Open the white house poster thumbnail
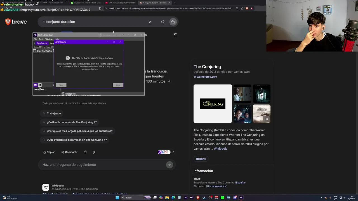 [262, 114]
